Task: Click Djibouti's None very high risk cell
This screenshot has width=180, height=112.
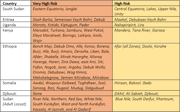Action: click(x=71, y=93)
